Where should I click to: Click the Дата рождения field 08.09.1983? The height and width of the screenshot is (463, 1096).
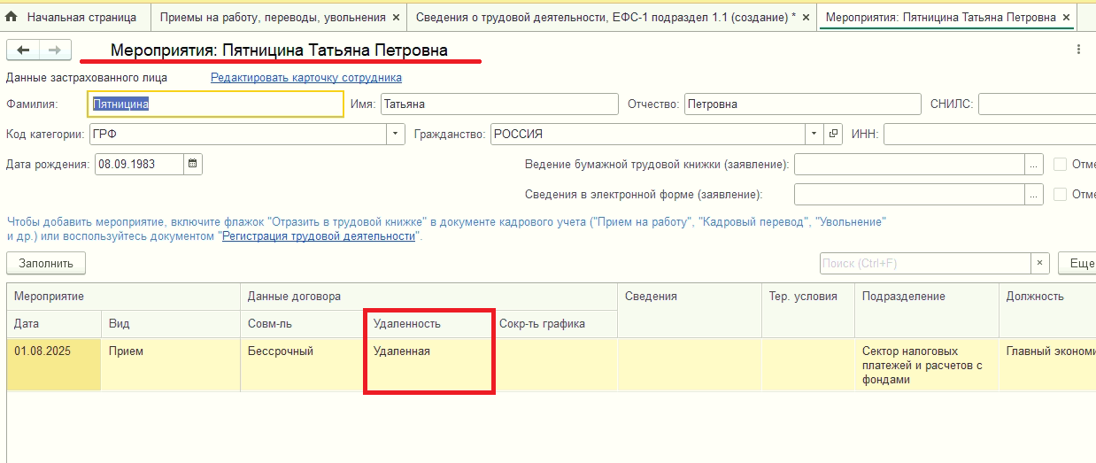[x=139, y=164]
